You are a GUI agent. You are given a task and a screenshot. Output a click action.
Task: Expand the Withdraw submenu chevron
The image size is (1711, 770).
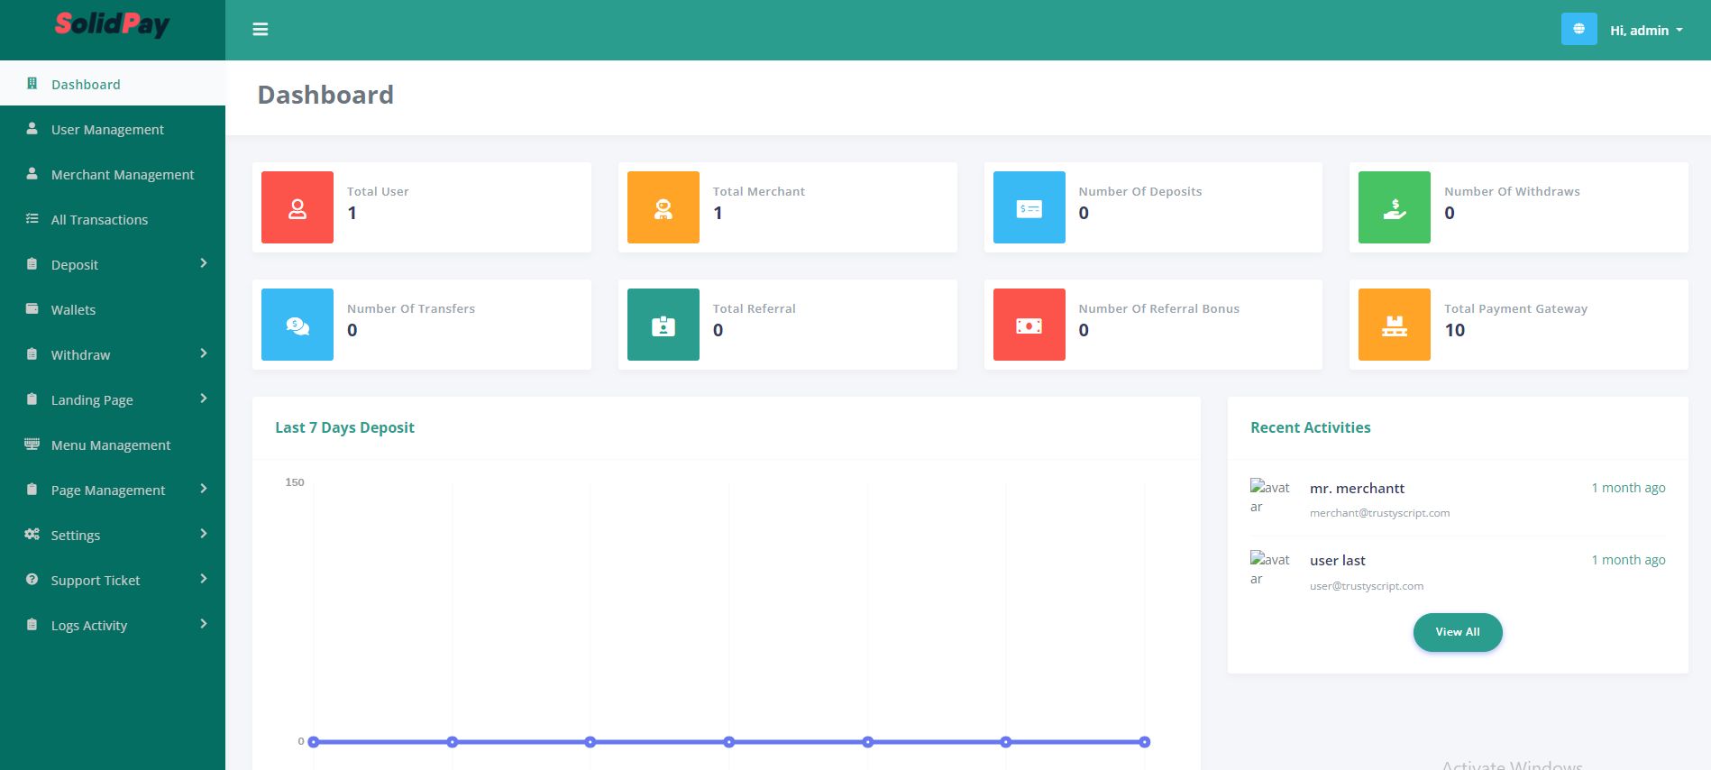tap(204, 353)
